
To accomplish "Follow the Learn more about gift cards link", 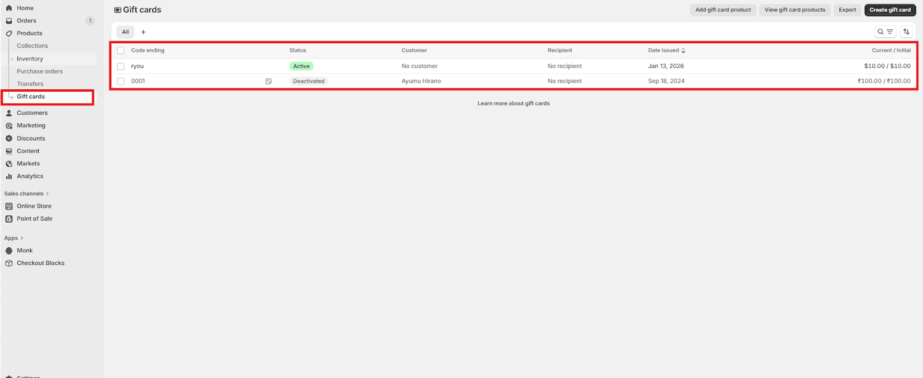I will 513,104.
